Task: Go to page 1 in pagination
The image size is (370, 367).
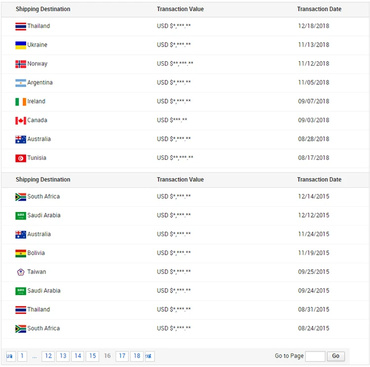Action: [x=22, y=356]
